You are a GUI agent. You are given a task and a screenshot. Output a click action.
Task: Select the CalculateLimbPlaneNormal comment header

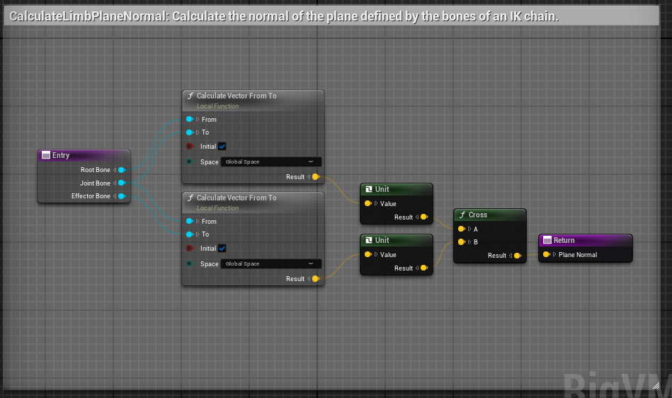click(x=331, y=16)
